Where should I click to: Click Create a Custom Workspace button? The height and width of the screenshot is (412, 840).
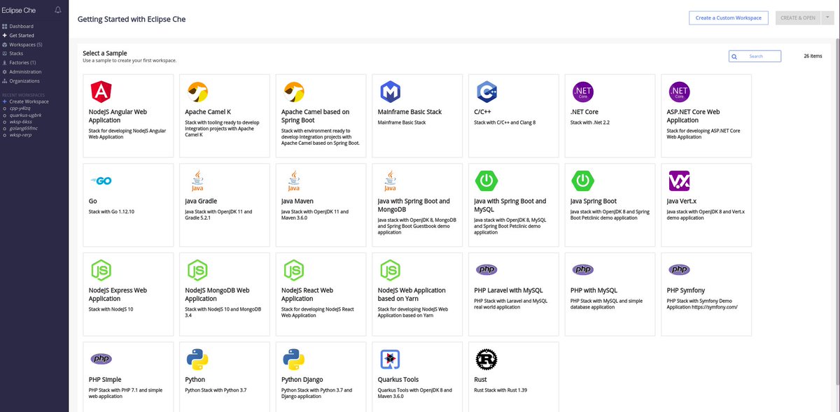tap(729, 17)
